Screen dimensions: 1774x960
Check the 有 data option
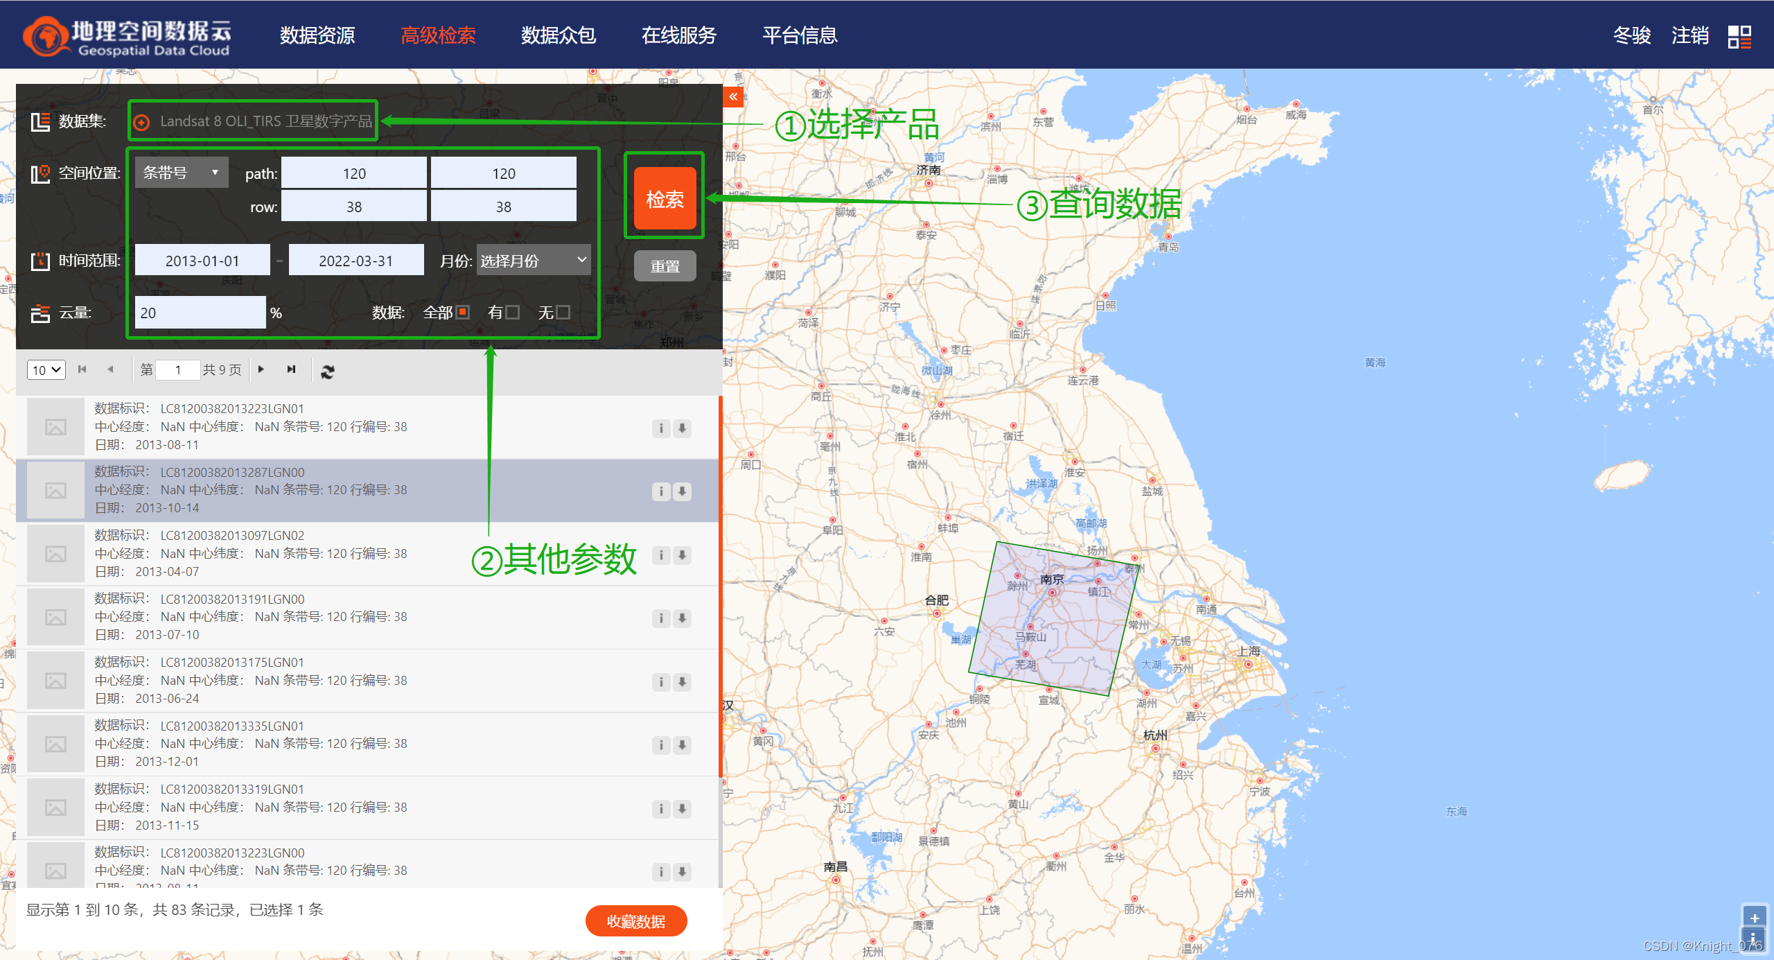pos(513,313)
